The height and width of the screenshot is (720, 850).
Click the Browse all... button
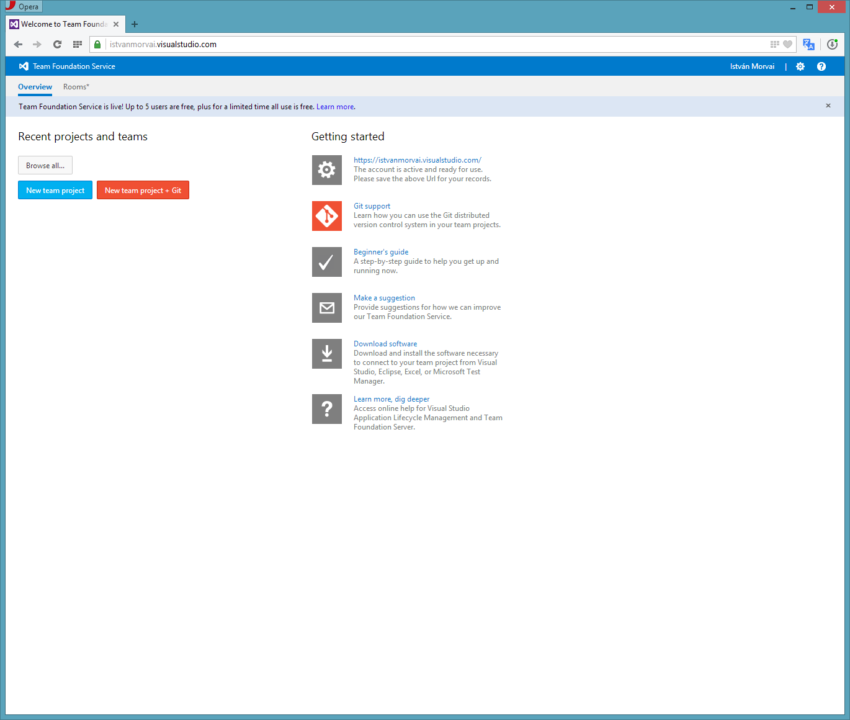tap(45, 165)
